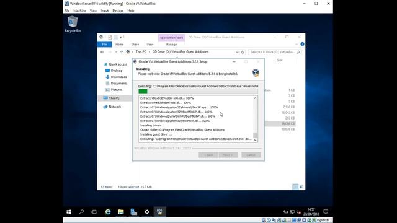Screen dimensions: 397x223
Task: Open Explorer Home tab
Action: pyautogui.click(x=120, y=44)
